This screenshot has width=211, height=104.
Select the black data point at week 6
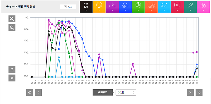49,31
